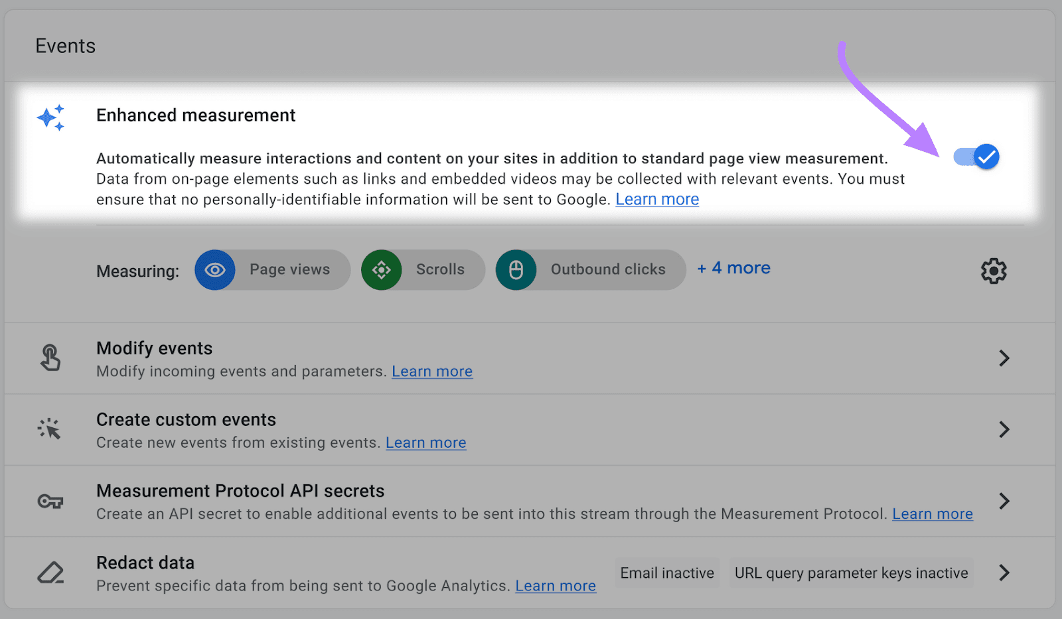Screen dimensions: 1062x619
Task: Open Learn more for Modify events
Action: tap(432, 372)
